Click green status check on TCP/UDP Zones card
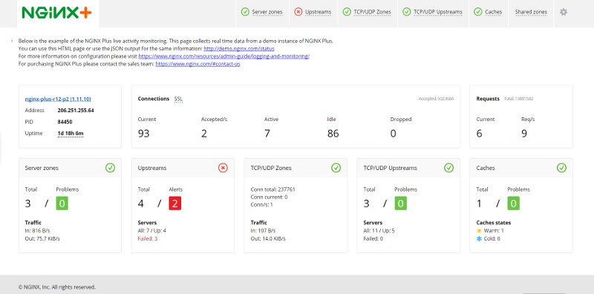 (336, 168)
